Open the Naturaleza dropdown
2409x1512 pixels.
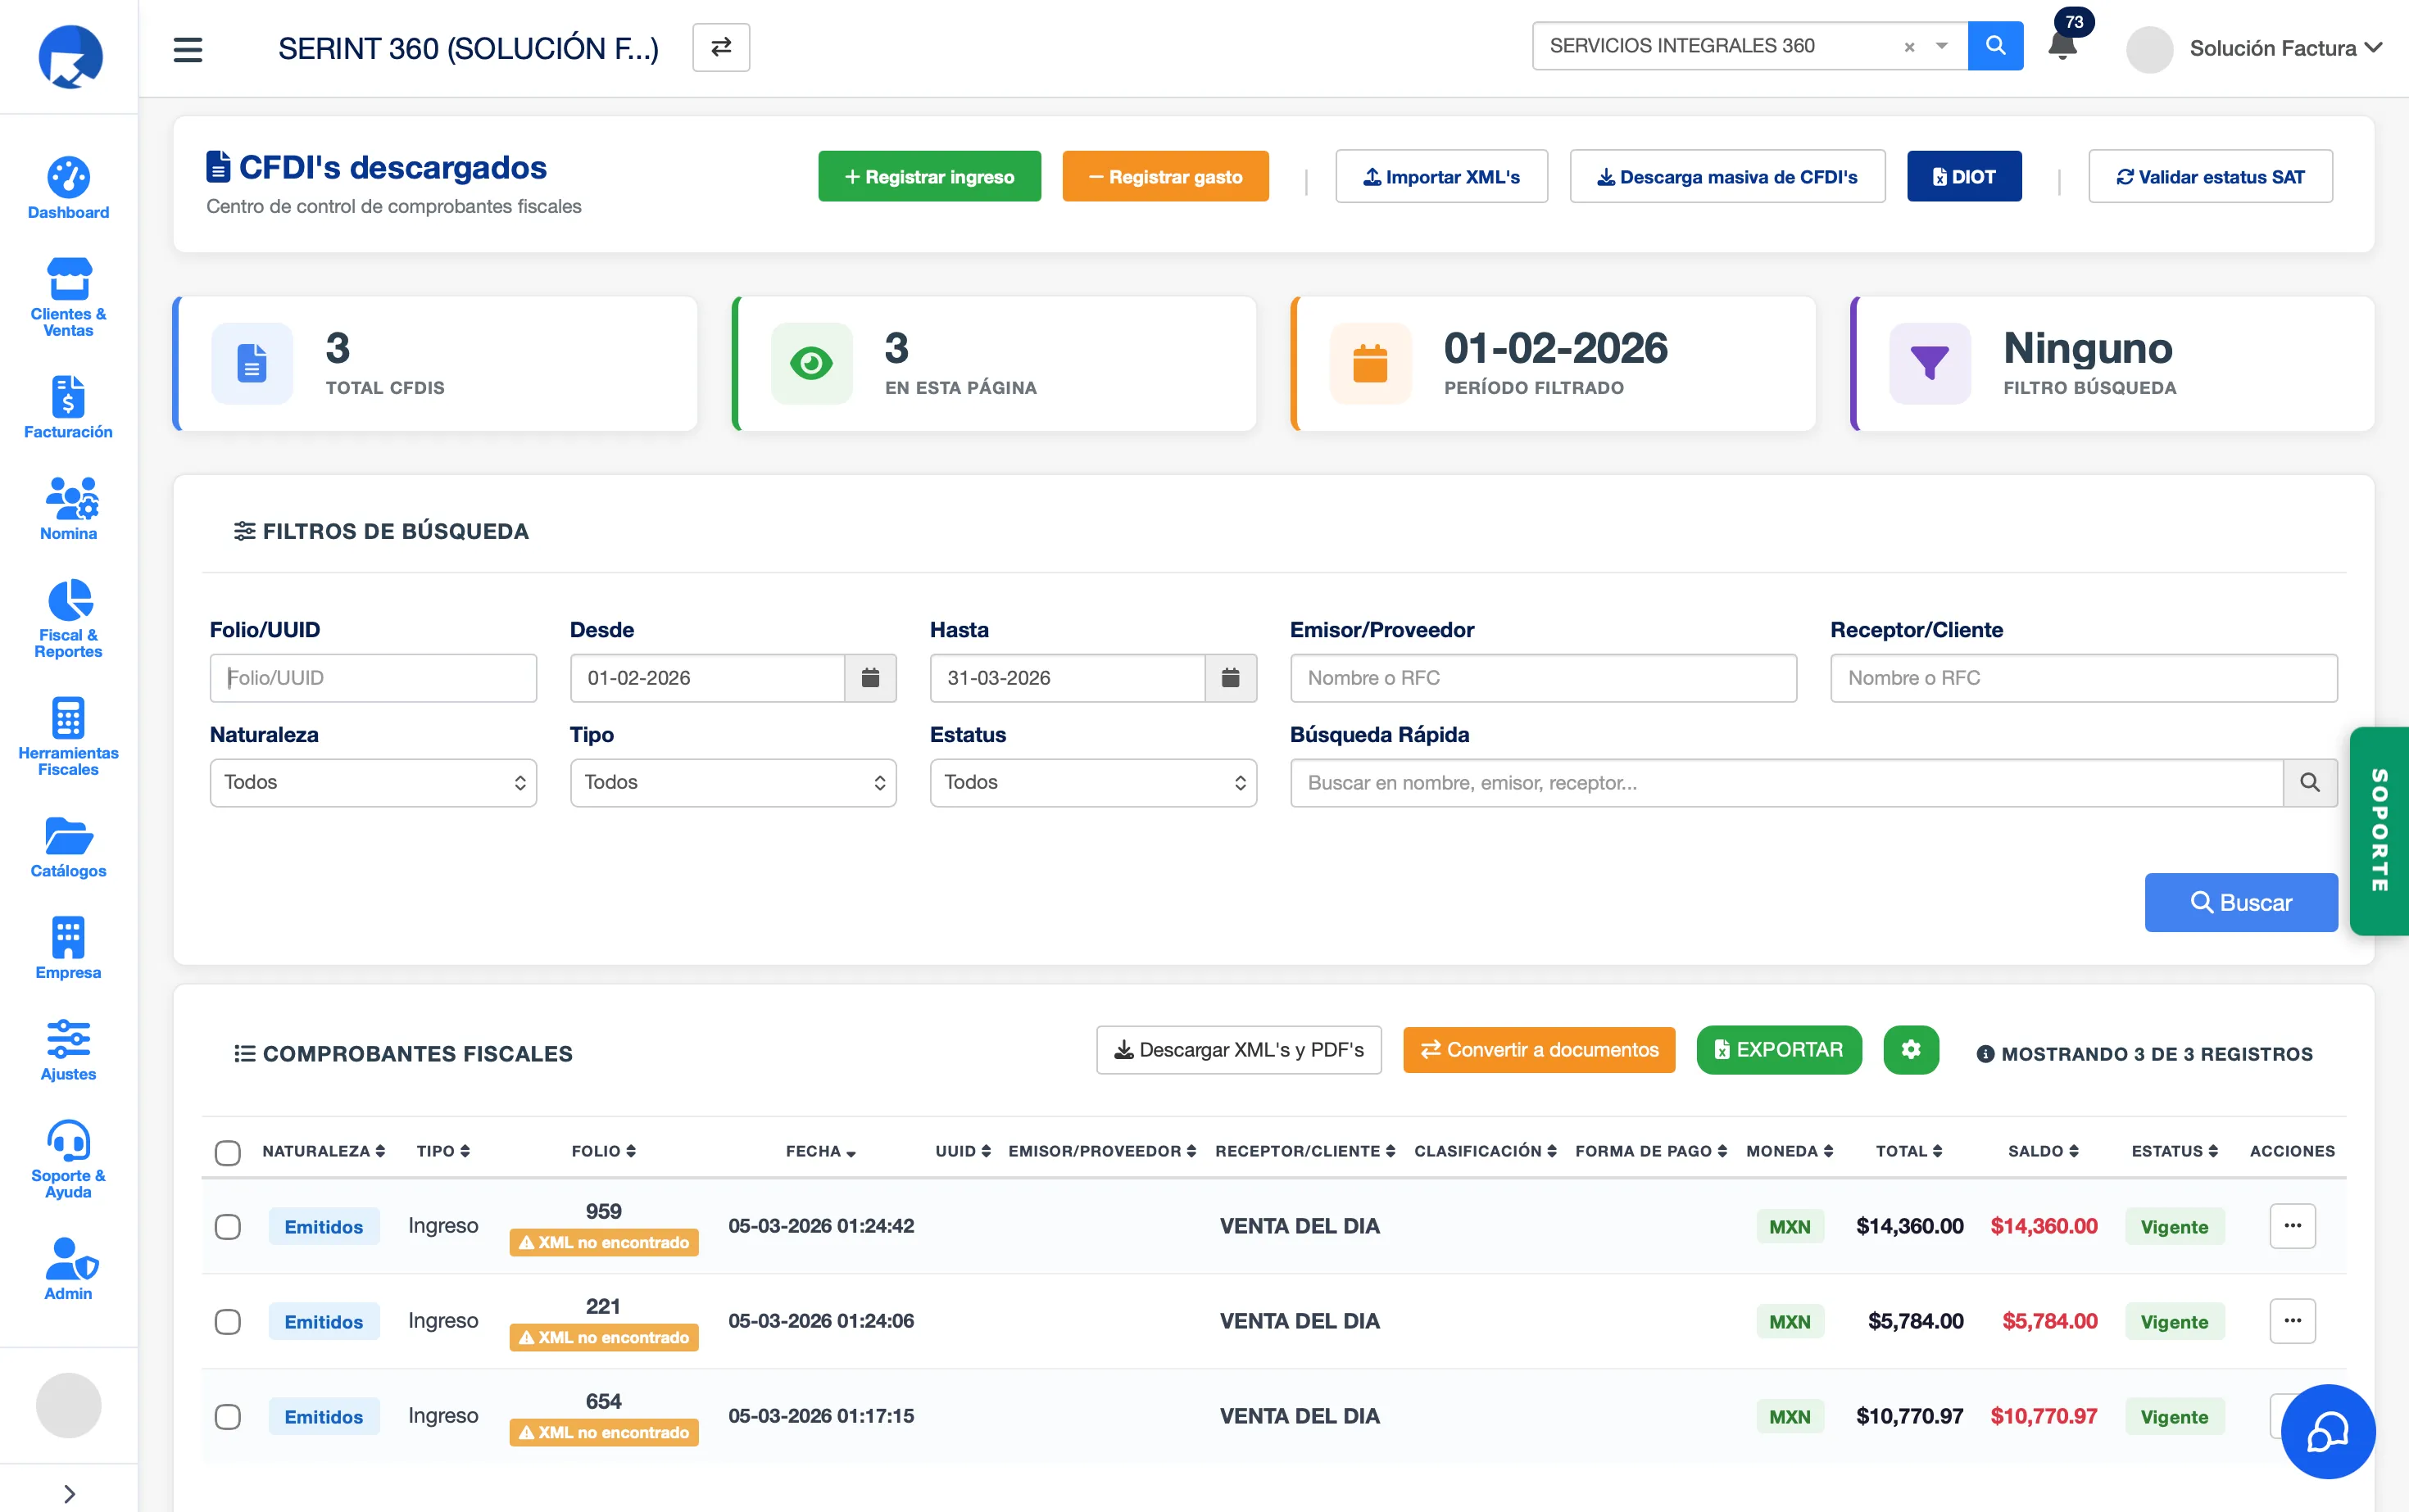(x=372, y=782)
